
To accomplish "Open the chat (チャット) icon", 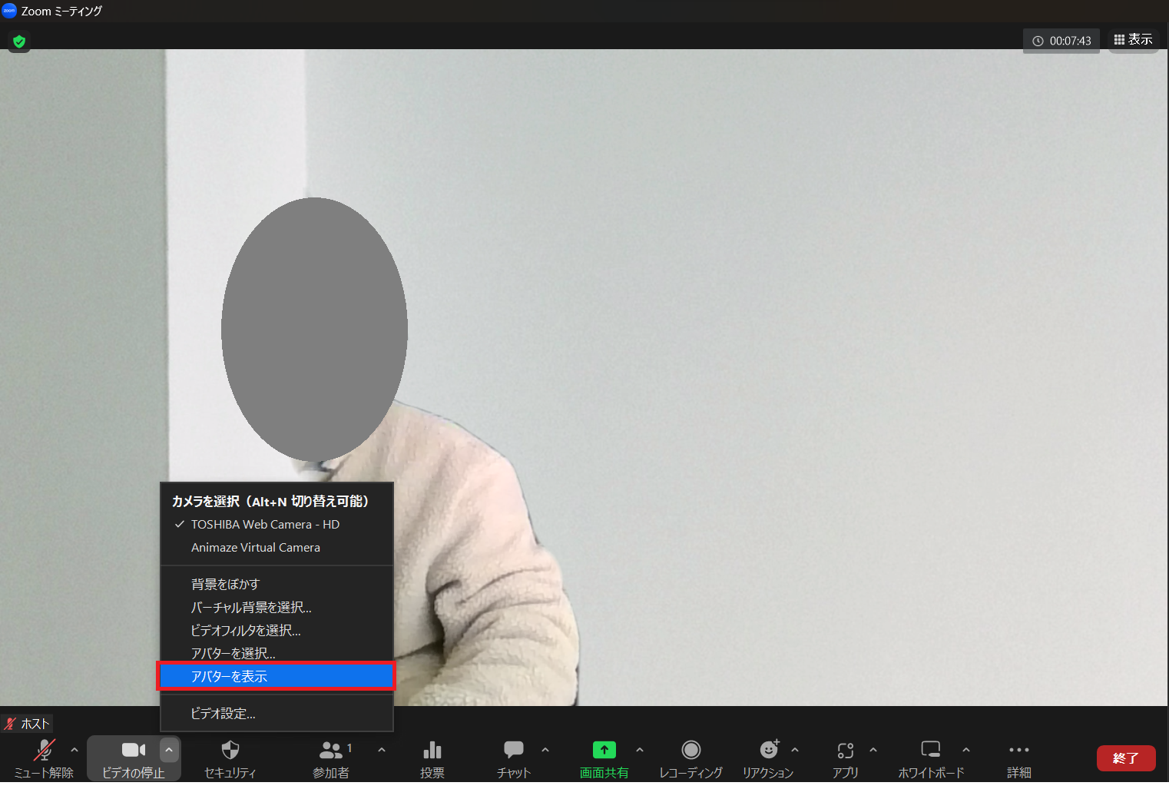I will [x=513, y=751].
